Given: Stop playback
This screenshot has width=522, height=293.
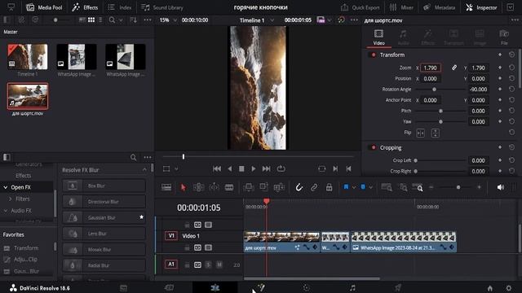Looking at the screenshot, I should 241,168.
